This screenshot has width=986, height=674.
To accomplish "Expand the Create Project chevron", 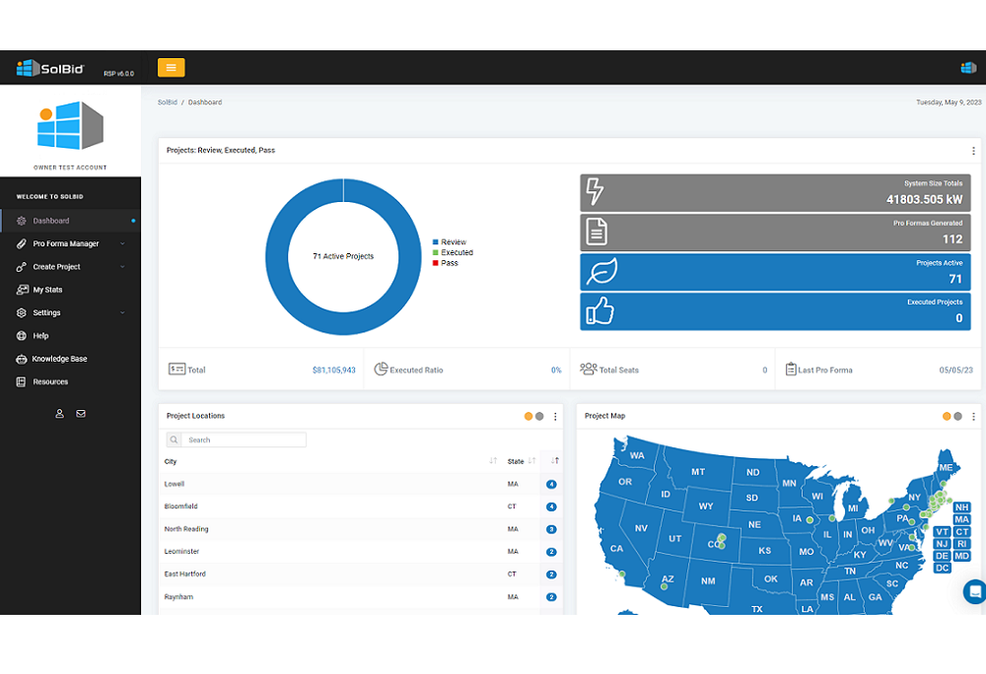I will 122,267.
